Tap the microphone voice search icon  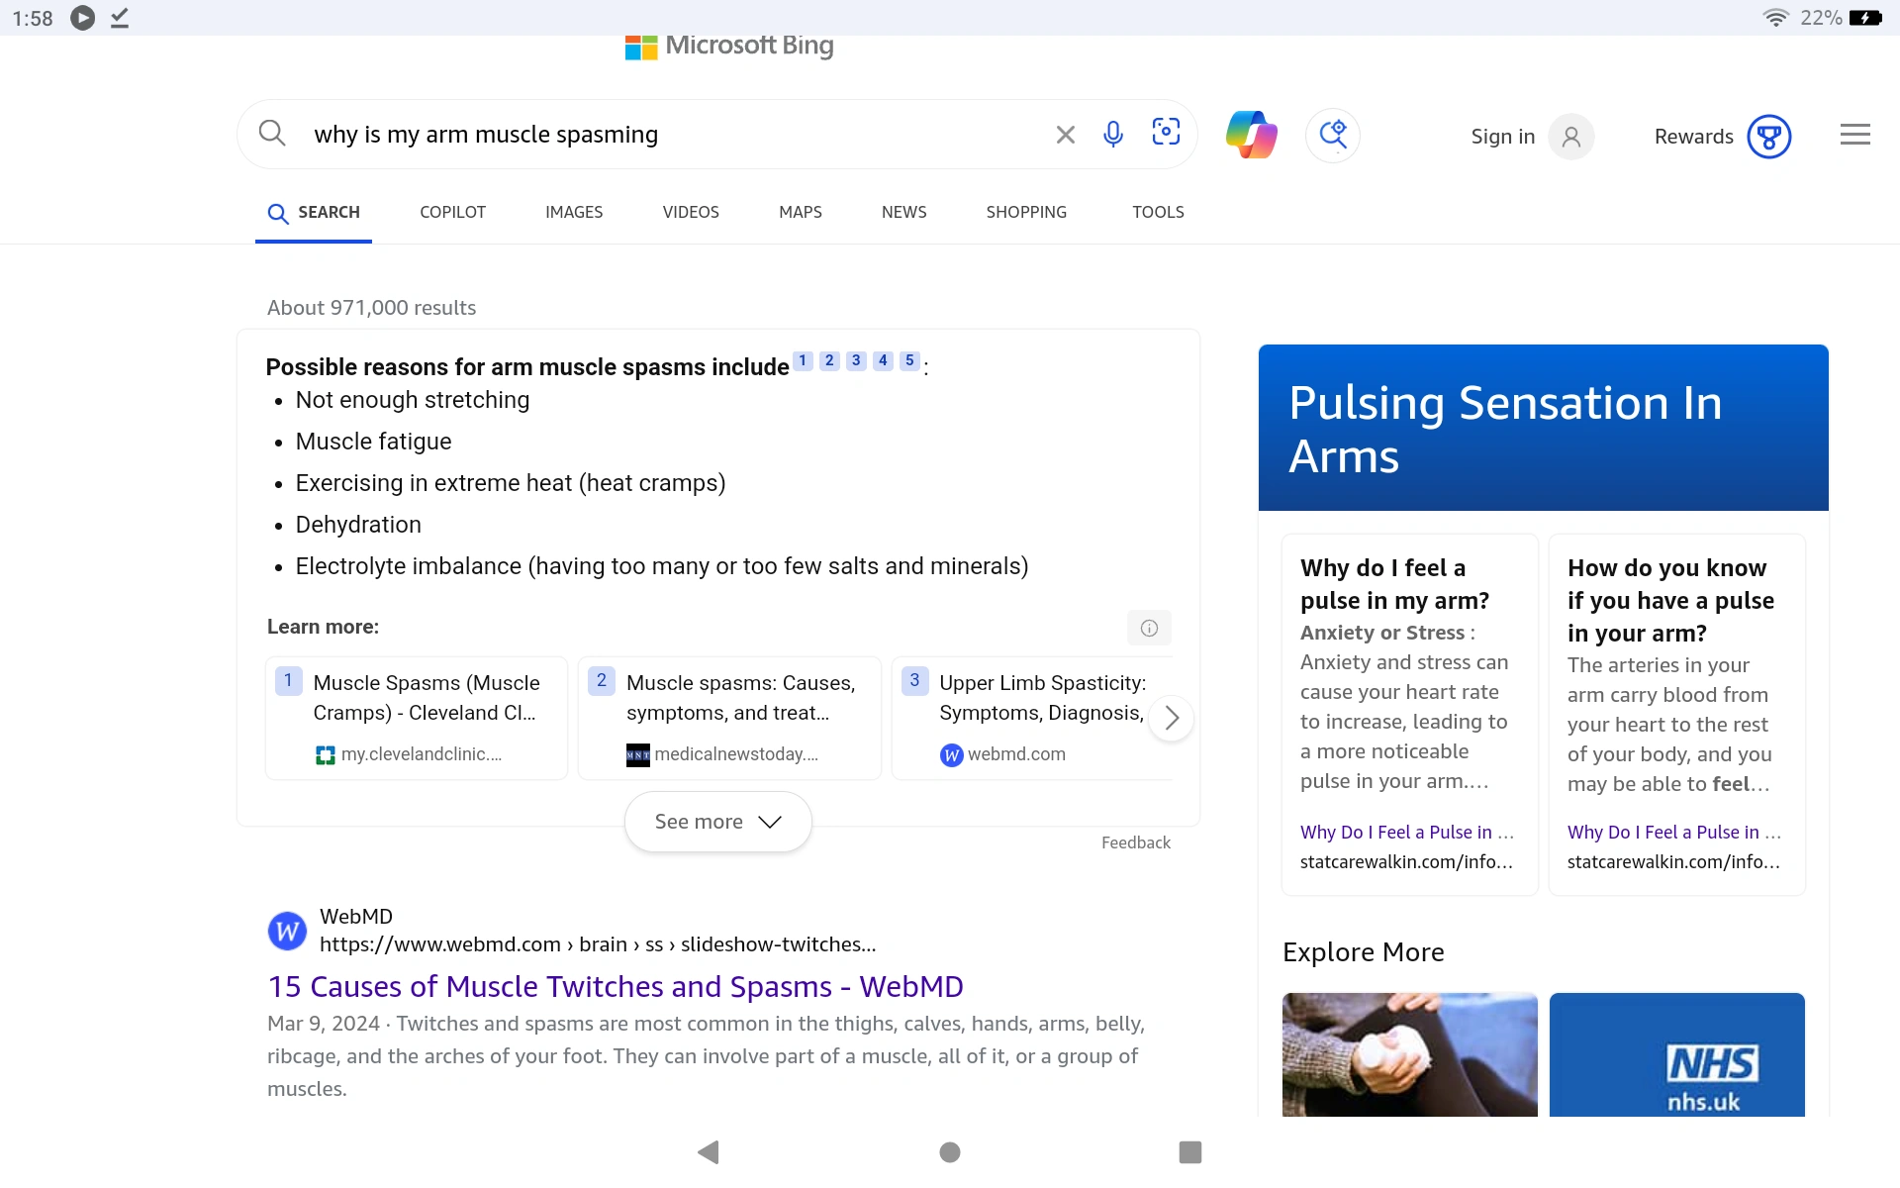click(1112, 134)
